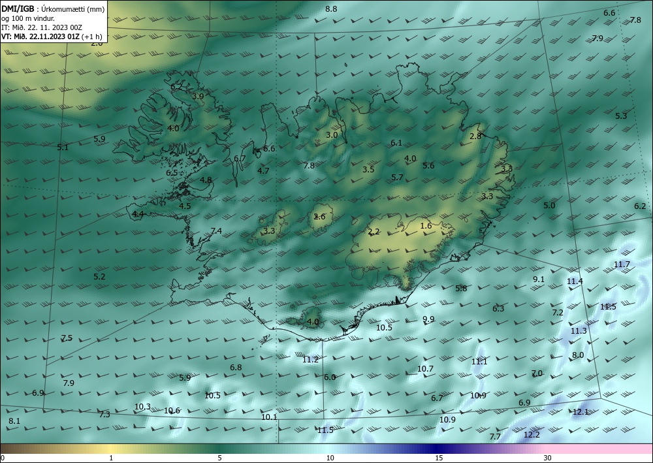
Task: Select the valid time "VT: Mið. 22.11.2023 01Z"
Action: (40, 36)
